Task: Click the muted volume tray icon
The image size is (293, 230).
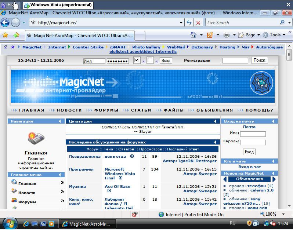Action: [x=272, y=223]
